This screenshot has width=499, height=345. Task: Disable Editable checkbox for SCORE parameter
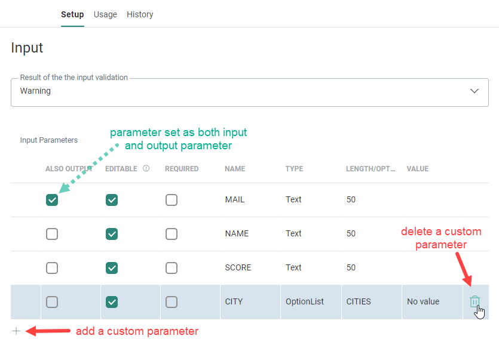tap(112, 268)
